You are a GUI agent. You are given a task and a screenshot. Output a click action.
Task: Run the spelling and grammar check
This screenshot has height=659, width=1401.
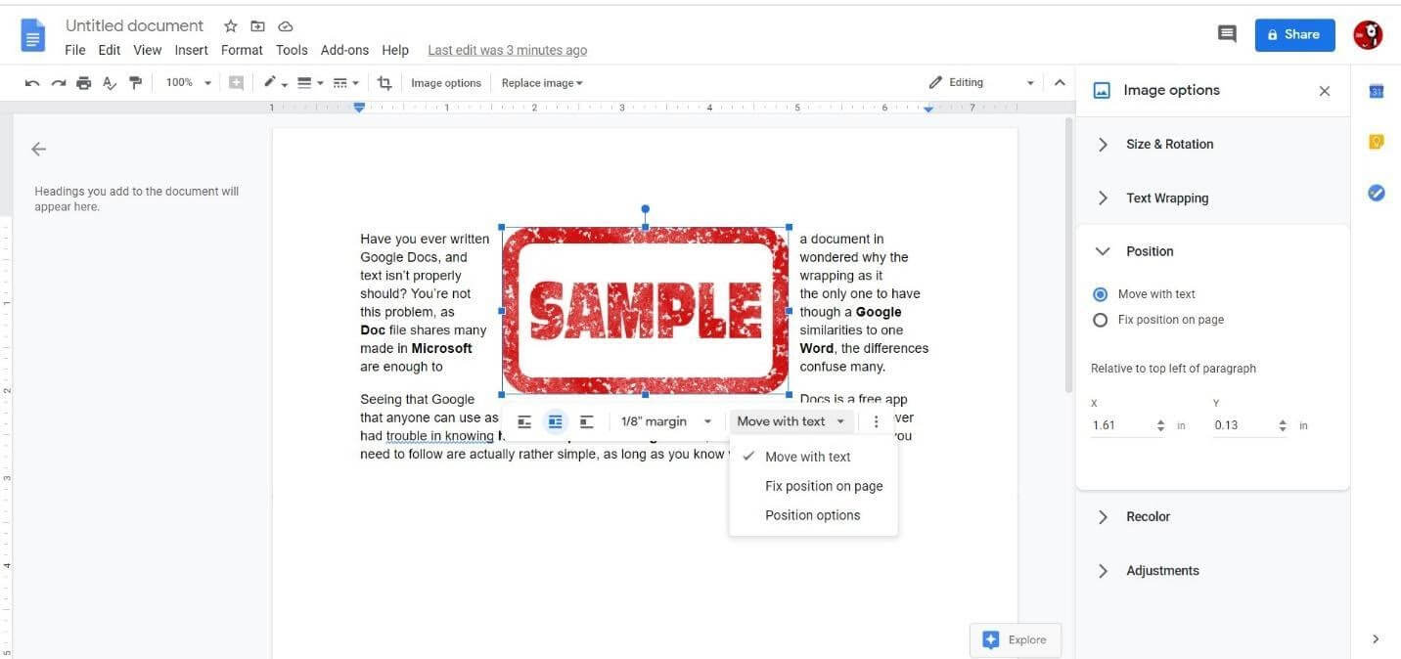point(110,83)
